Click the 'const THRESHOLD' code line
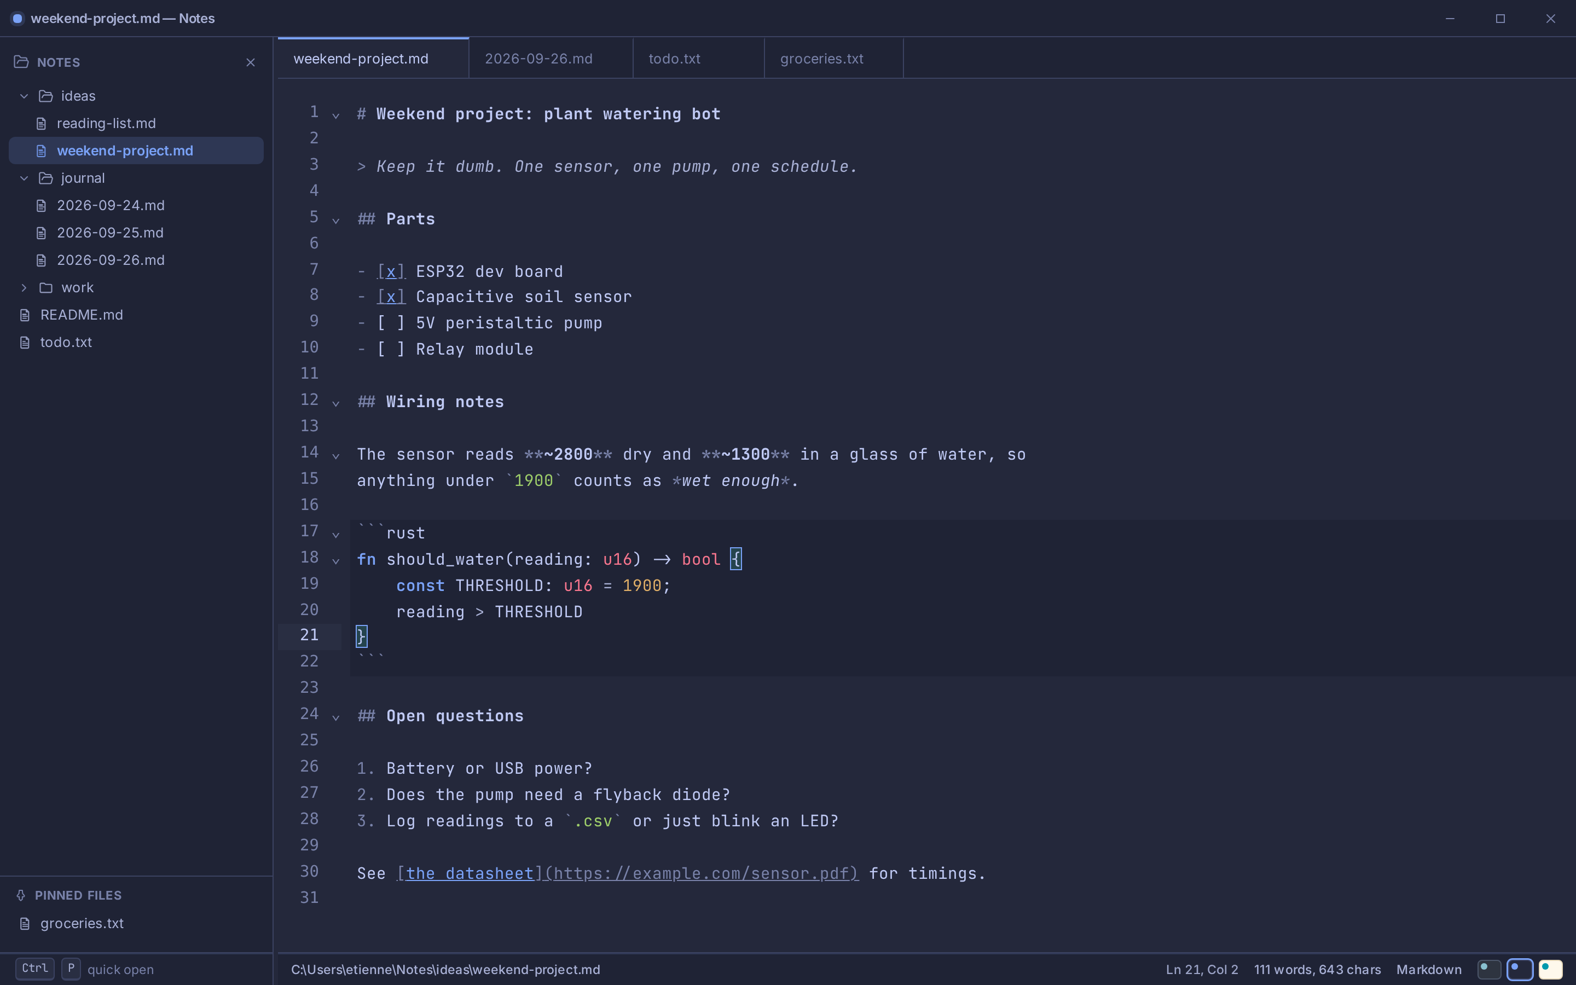This screenshot has width=1576, height=985. coord(532,585)
